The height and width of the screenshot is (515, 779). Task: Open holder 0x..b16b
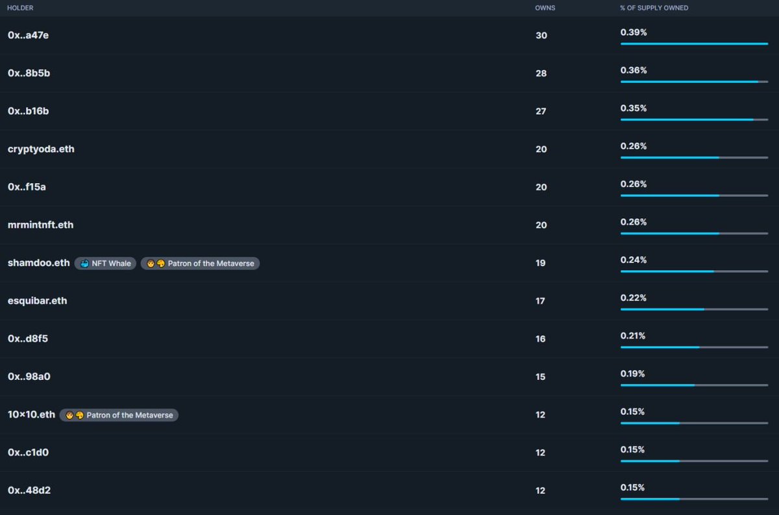(x=28, y=111)
